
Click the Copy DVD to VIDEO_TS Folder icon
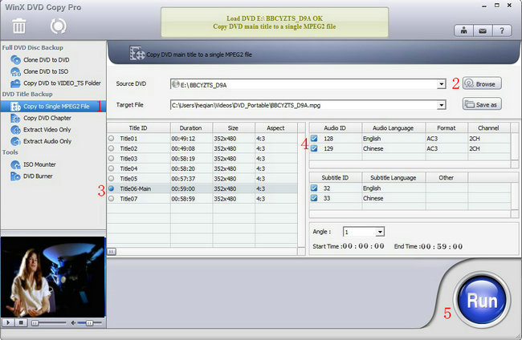(x=15, y=83)
